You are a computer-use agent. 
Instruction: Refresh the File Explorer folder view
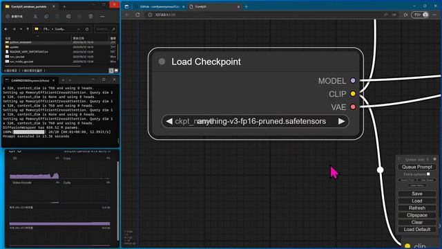87,29
